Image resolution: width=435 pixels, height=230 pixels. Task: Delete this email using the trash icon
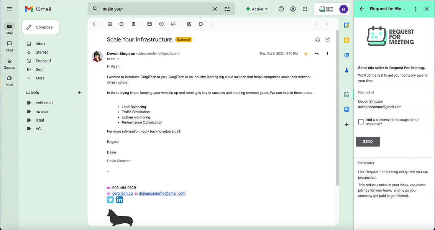tap(133, 24)
